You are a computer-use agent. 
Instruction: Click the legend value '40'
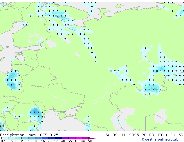[76, 141]
